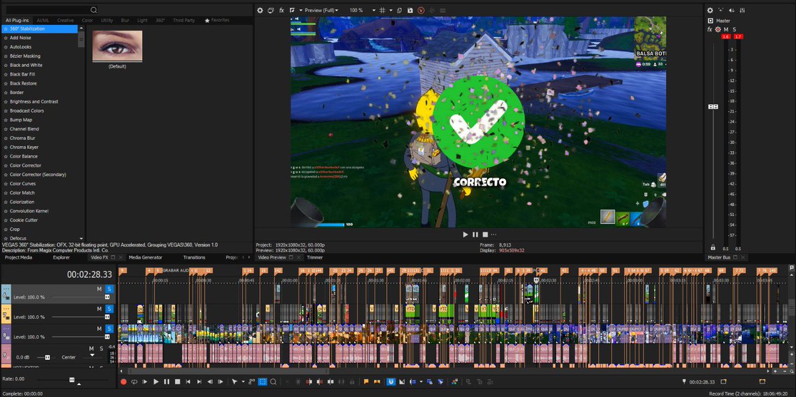Click the (Default) eye preset thumbnail
This screenshot has height=397, width=796.
(x=117, y=46)
